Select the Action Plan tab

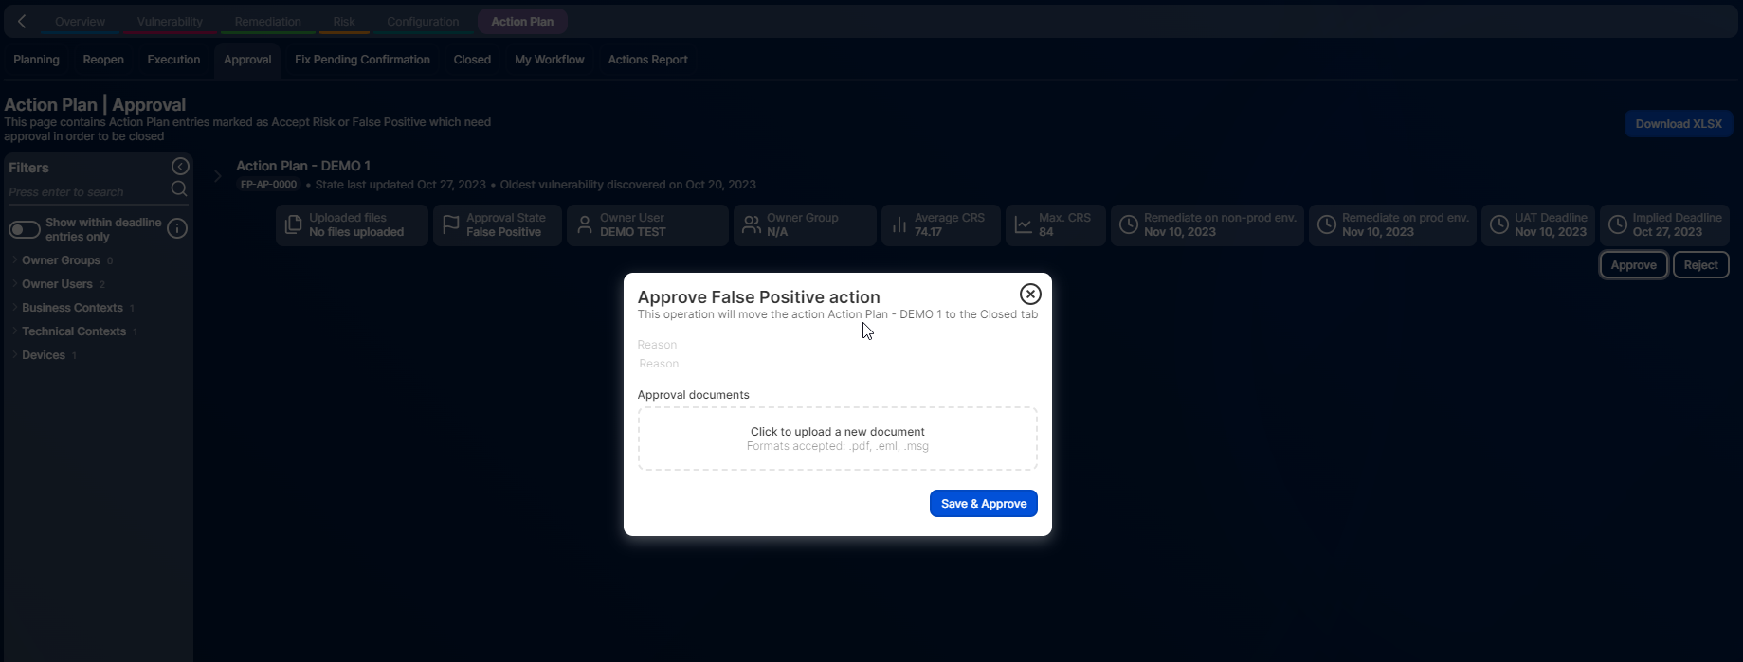pyautogui.click(x=522, y=21)
